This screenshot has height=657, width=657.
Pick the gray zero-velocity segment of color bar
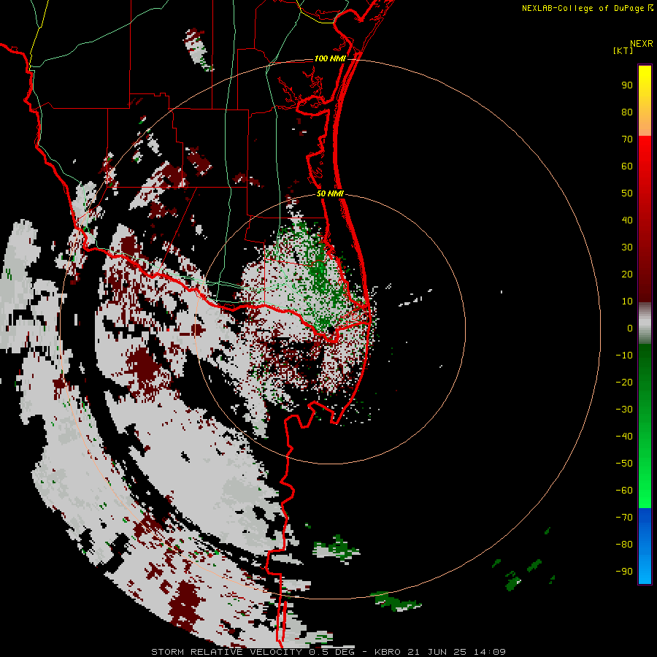pos(645,323)
